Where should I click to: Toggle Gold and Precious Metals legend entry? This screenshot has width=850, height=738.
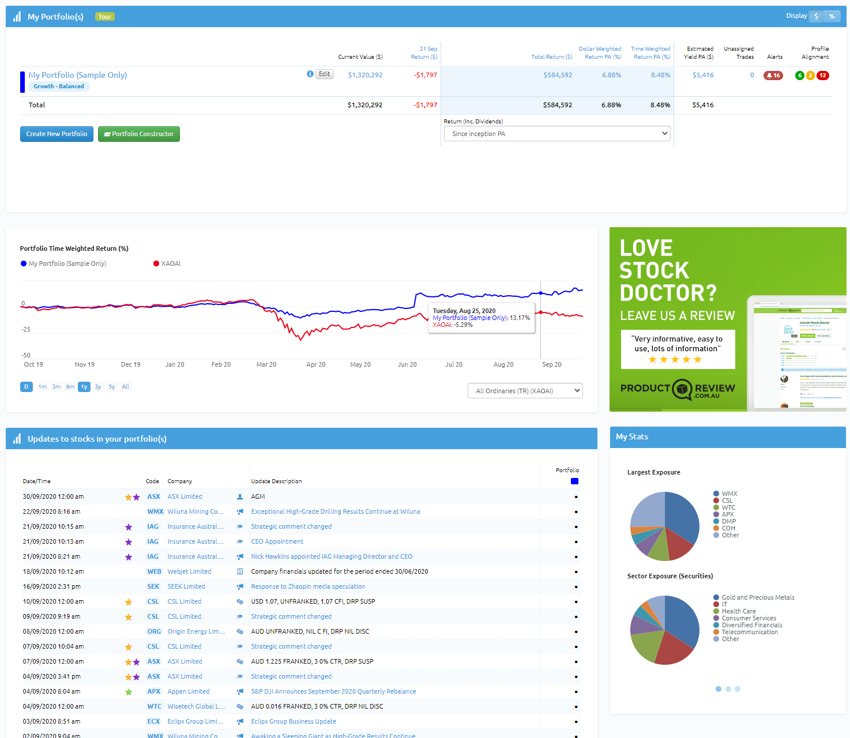click(x=754, y=597)
